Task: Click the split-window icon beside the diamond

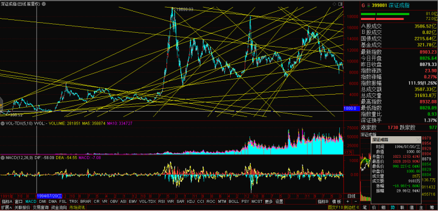Action: [340, 4]
